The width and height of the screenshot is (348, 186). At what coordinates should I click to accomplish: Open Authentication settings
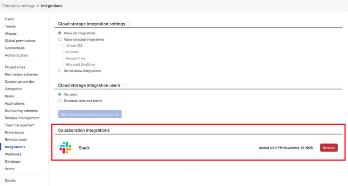click(x=16, y=55)
